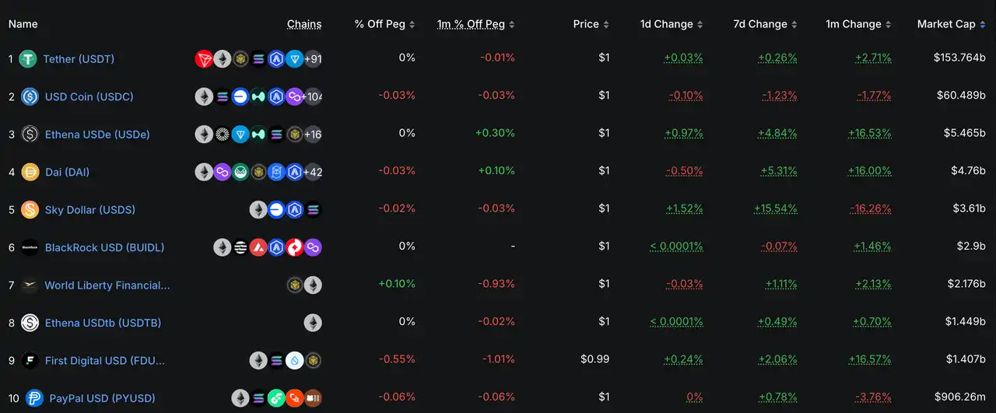Click the Chains column header
The width and height of the screenshot is (996, 413).
pyautogui.click(x=304, y=24)
